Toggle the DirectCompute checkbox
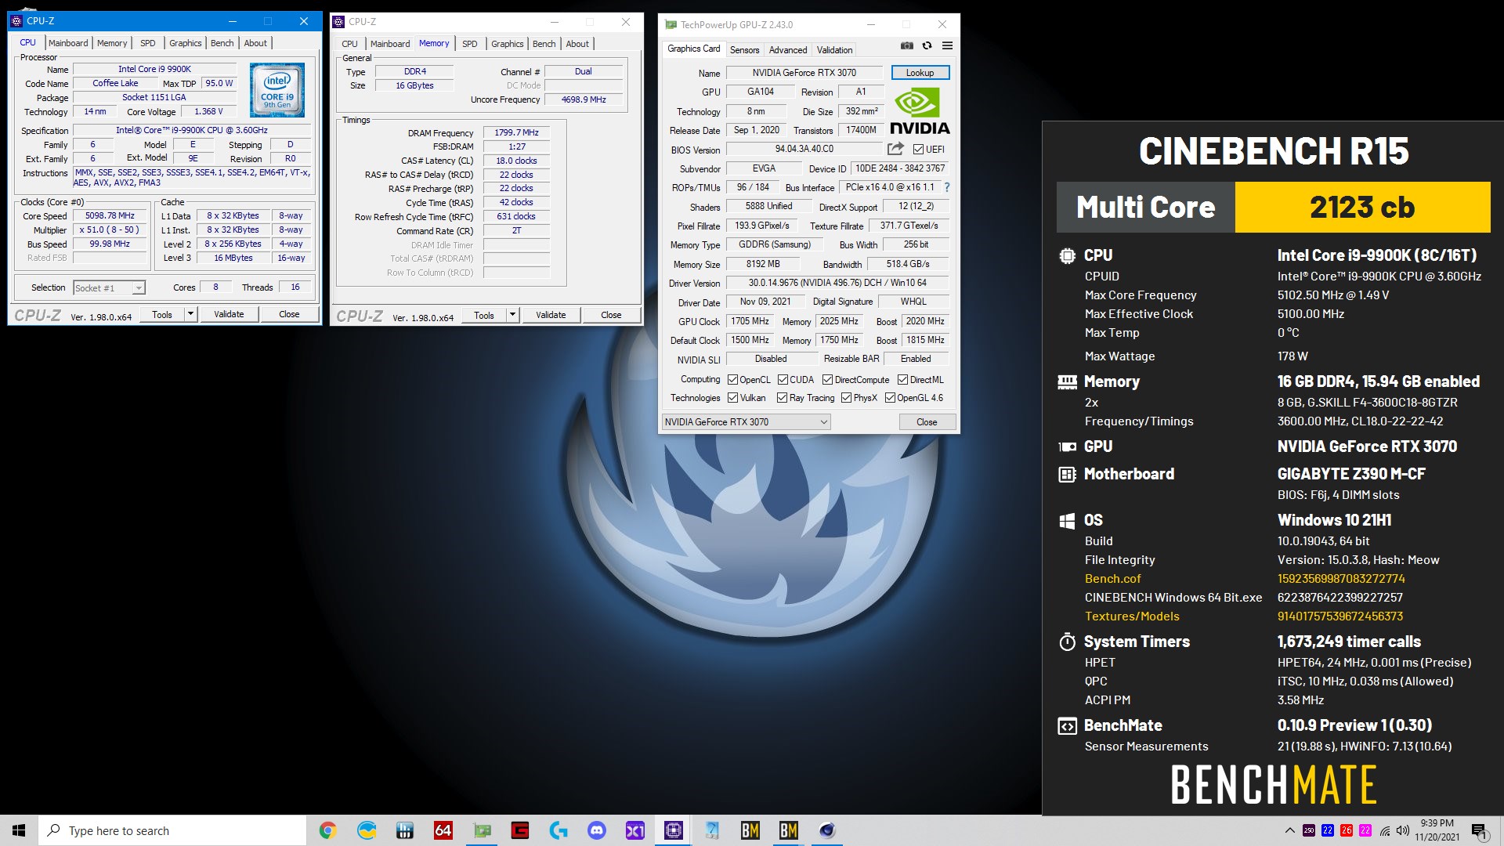Screen dimensions: 1504x846 [x=827, y=380]
